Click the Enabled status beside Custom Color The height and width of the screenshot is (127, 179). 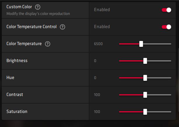point(102,10)
